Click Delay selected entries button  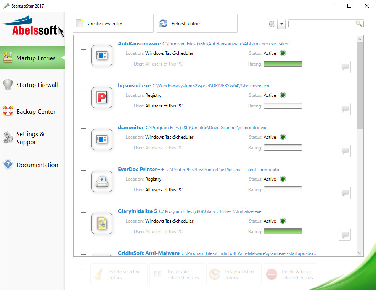[x=234, y=274]
